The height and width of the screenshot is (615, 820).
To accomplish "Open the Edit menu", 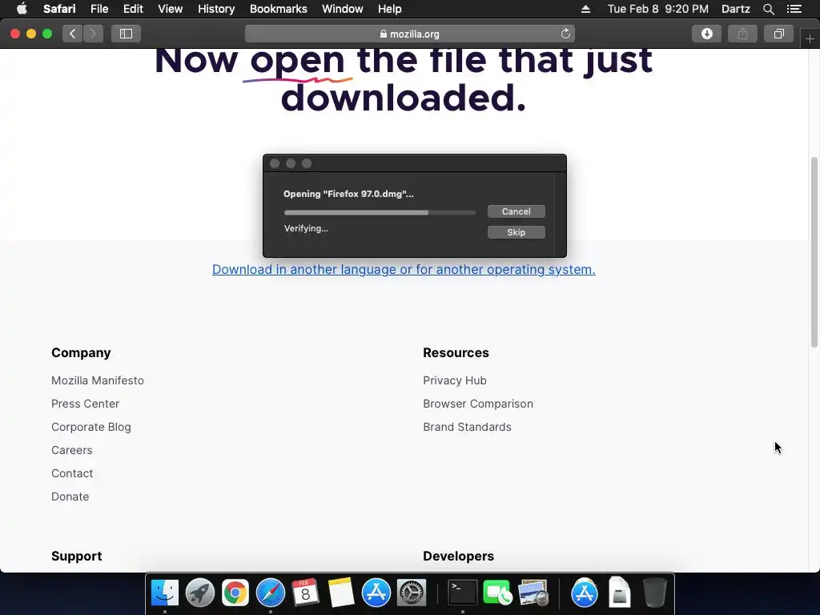I will pyautogui.click(x=133, y=9).
